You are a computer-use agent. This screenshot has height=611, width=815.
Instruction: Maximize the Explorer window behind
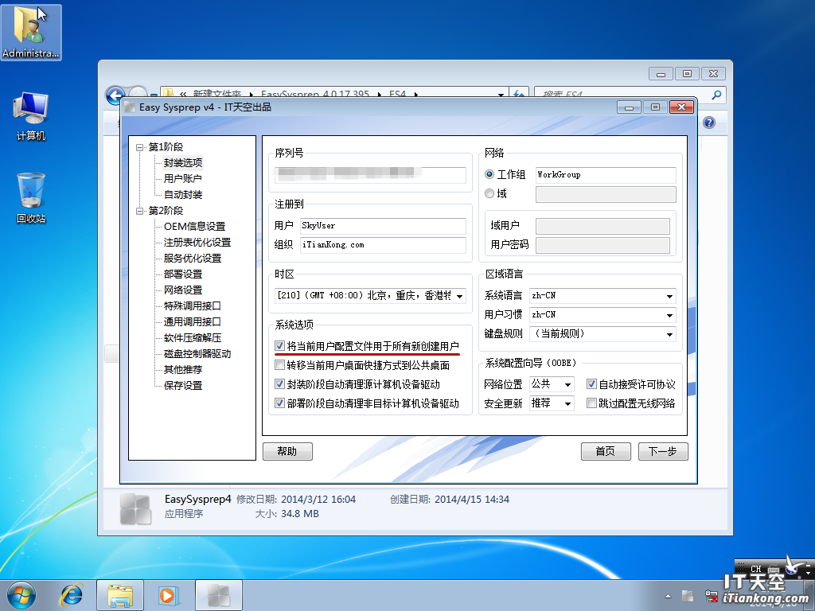click(687, 74)
